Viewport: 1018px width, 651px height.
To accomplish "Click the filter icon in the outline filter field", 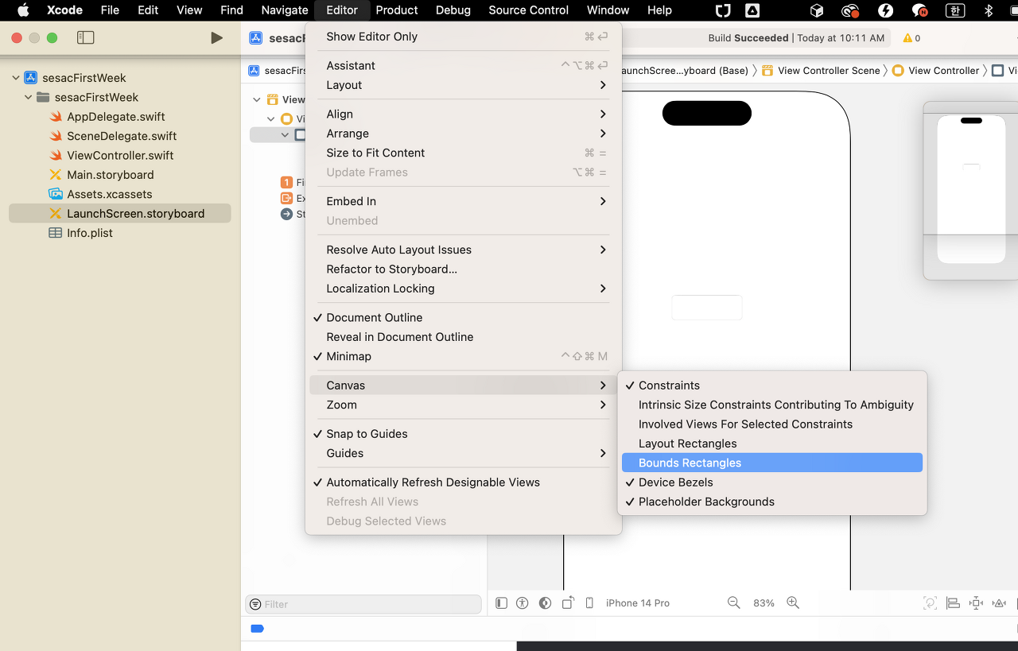I will pyautogui.click(x=255, y=604).
